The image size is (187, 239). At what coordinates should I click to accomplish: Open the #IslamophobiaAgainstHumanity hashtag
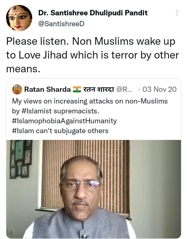[64, 121]
